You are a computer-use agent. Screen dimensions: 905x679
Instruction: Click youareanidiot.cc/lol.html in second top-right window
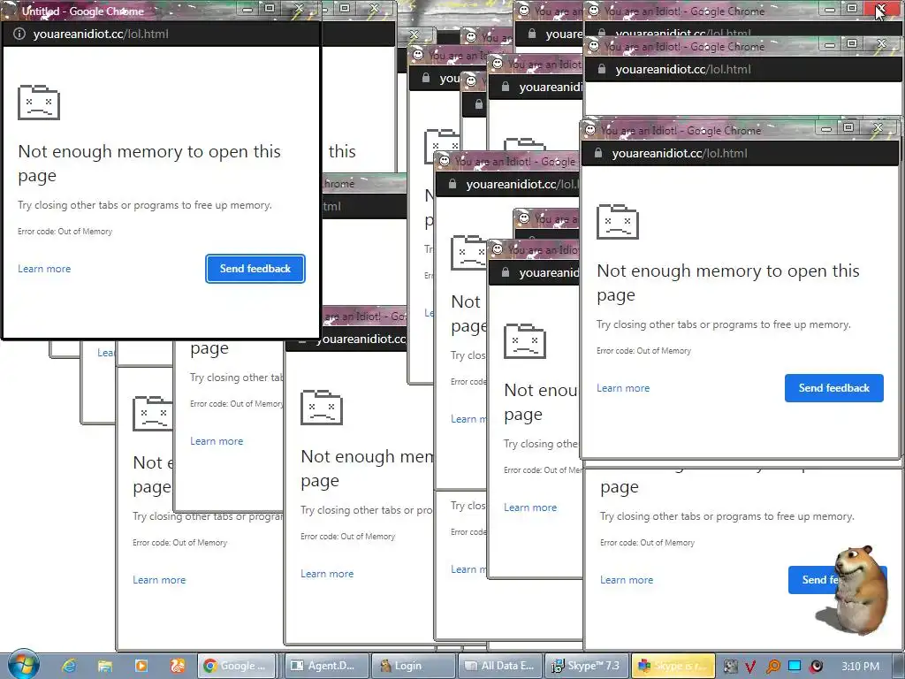pyautogui.click(x=683, y=69)
